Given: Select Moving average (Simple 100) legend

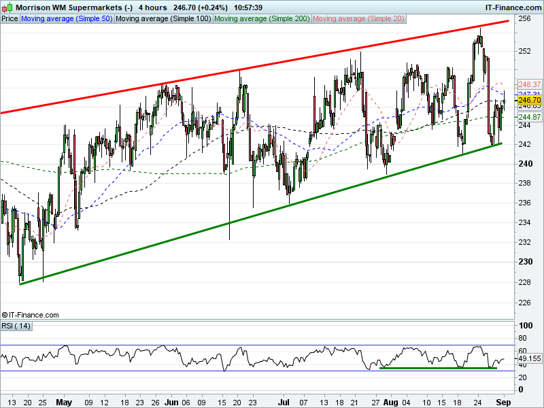Looking at the screenshot, I should (163, 19).
